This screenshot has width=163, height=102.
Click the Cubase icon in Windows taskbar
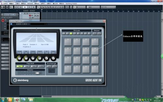17,100
